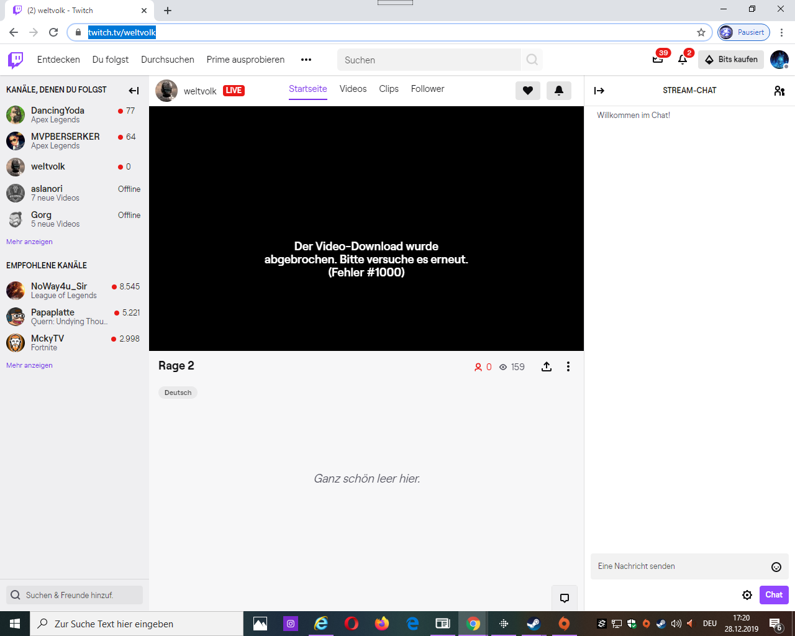Open the Prime loot crown icon
Viewport: 795px width, 636px height.
(658, 60)
